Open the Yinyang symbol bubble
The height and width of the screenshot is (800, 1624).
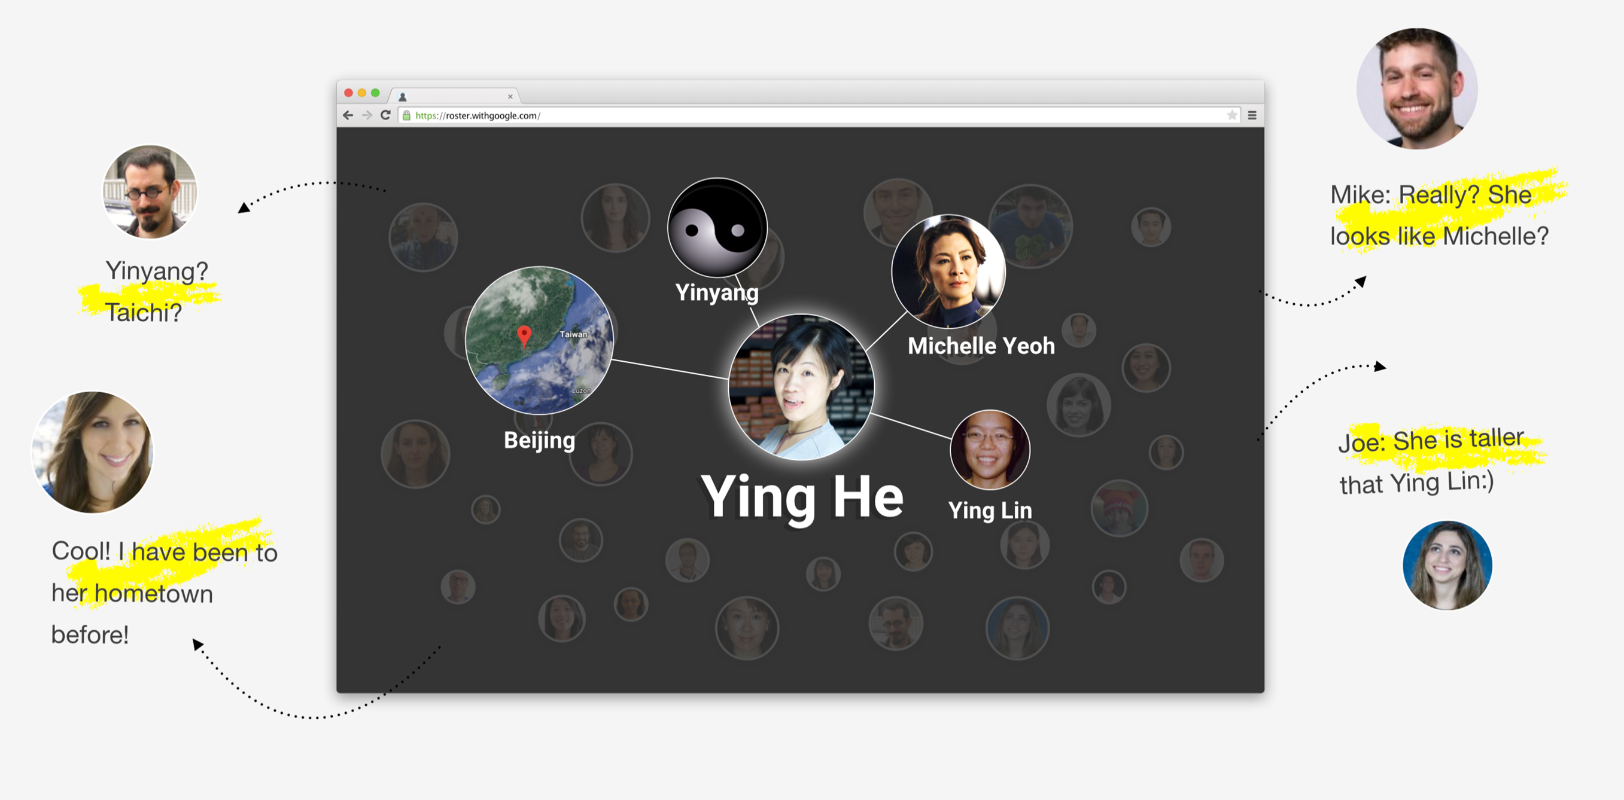[717, 227]
